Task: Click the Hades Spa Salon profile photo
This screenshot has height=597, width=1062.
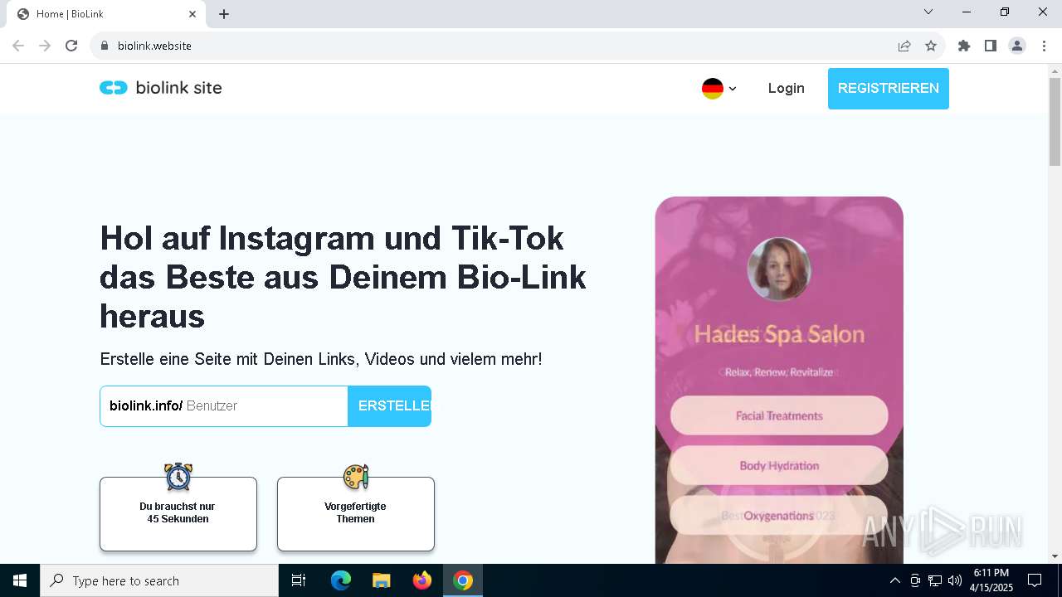Action: pos(779,269)
